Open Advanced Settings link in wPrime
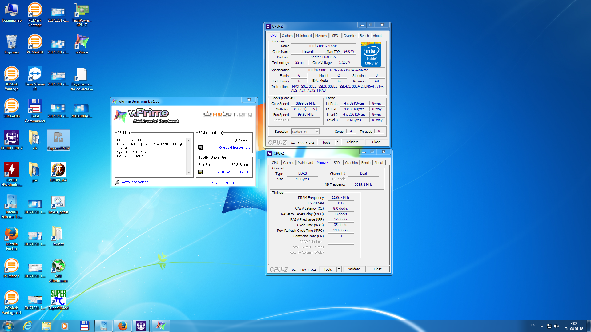Screen dimensions: 591x332 (x=135, y=182)
